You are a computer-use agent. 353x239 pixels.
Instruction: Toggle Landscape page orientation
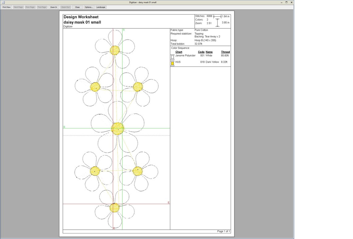pos(101,7)
